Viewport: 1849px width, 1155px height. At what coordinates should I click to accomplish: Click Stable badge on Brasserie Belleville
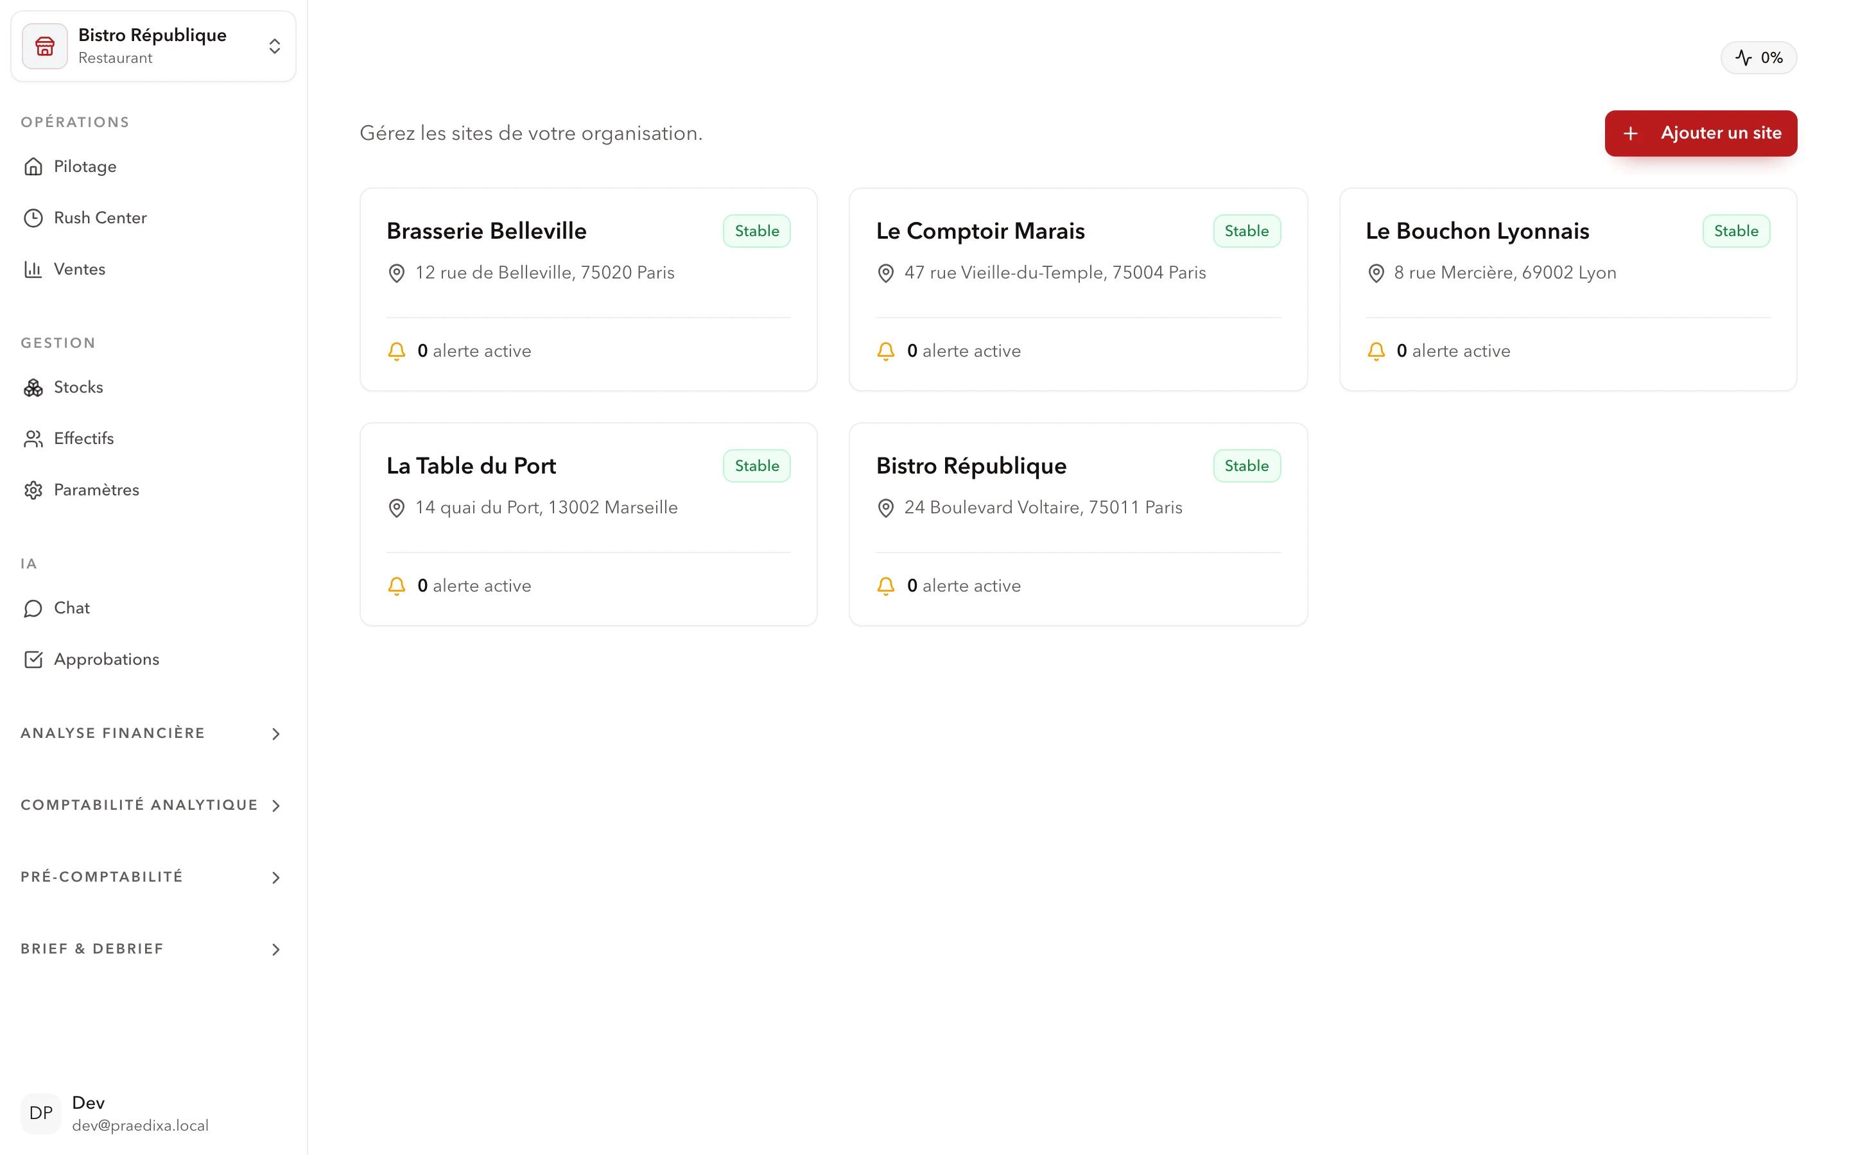(x=756, y=231)
